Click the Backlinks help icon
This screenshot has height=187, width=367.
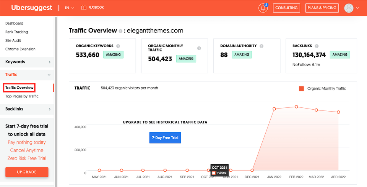(317, 46)
